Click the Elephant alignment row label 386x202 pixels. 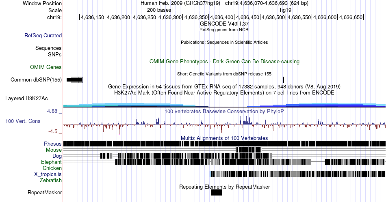tap(51, 162)
